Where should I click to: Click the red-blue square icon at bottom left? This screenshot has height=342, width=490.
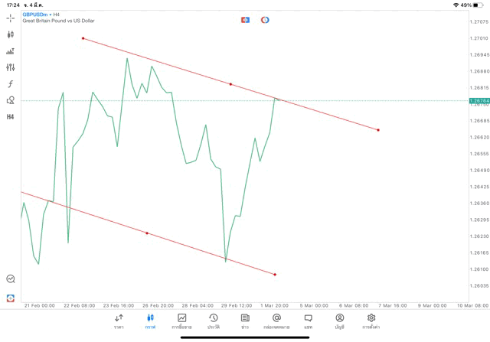click(11, 298)
